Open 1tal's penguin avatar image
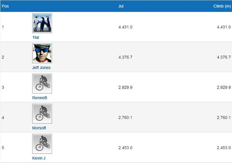The image size is (232, 163). coord(42,23)
